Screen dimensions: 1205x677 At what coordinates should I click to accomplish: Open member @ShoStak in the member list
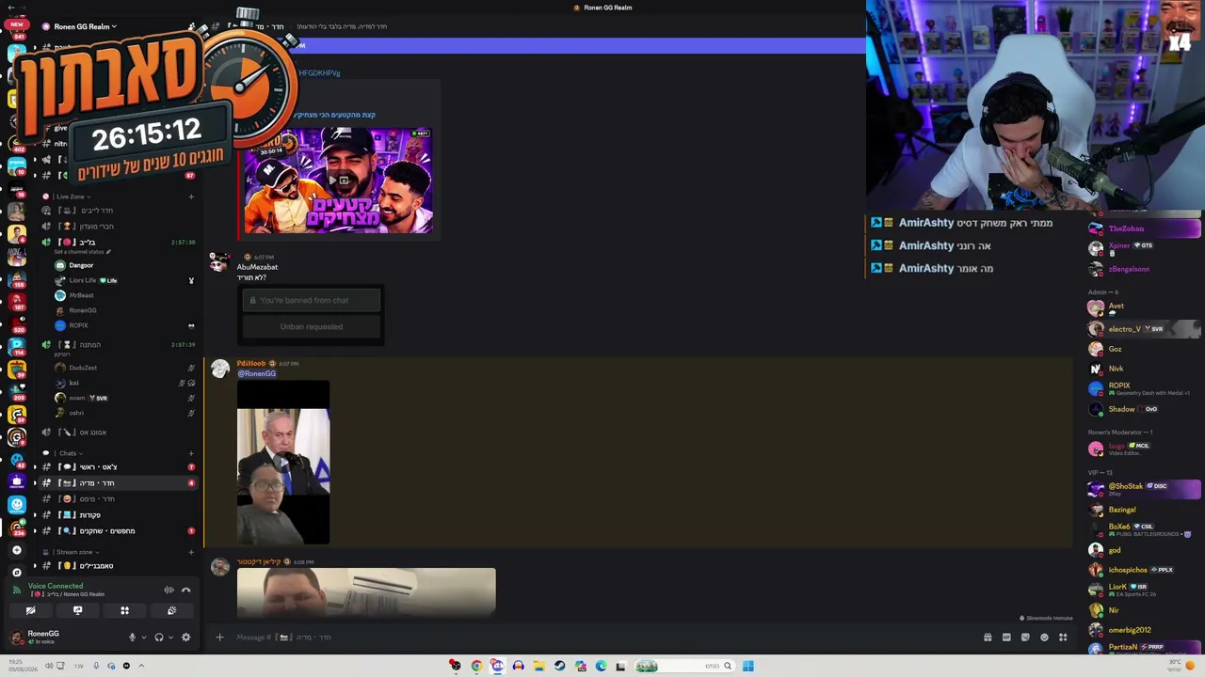pos(1144,489)
